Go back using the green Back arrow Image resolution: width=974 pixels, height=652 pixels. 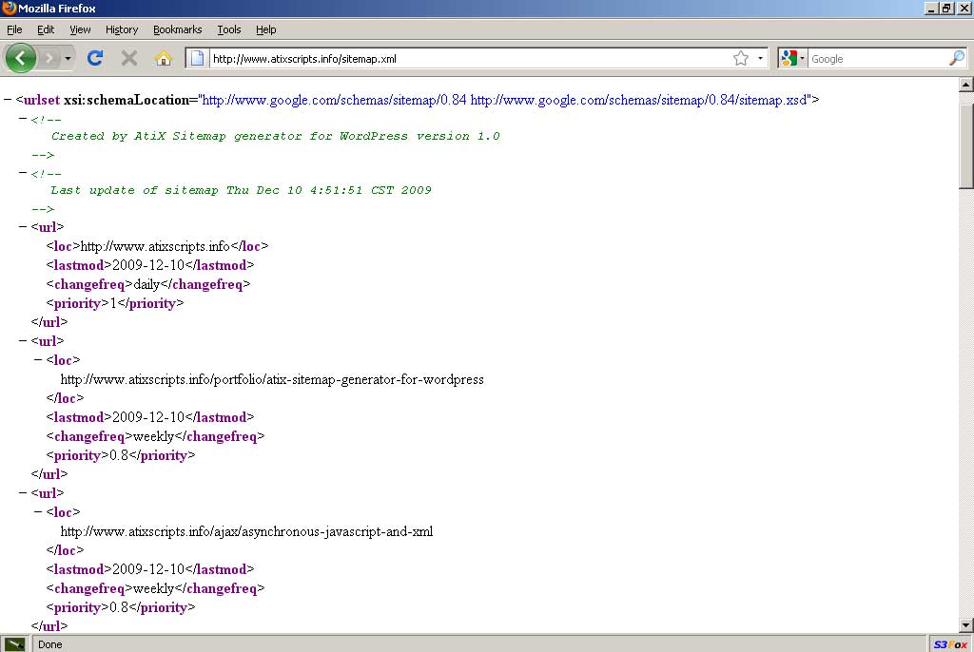[21, 58]
